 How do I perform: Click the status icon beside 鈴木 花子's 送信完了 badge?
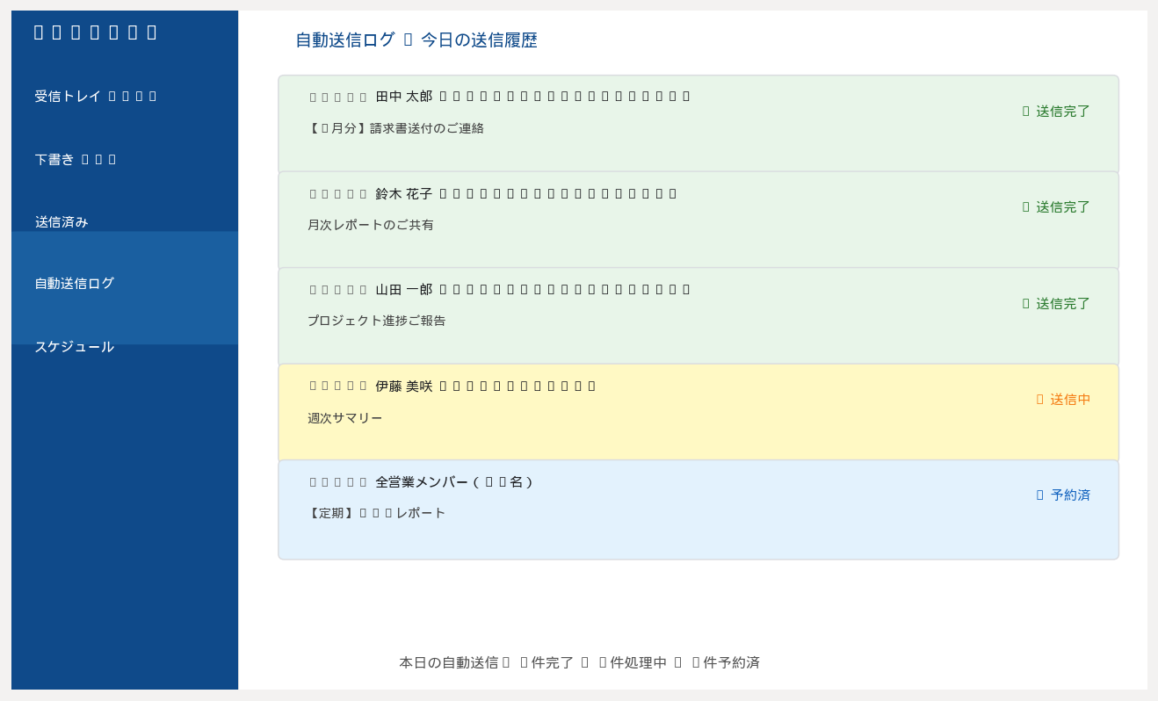1024,207
